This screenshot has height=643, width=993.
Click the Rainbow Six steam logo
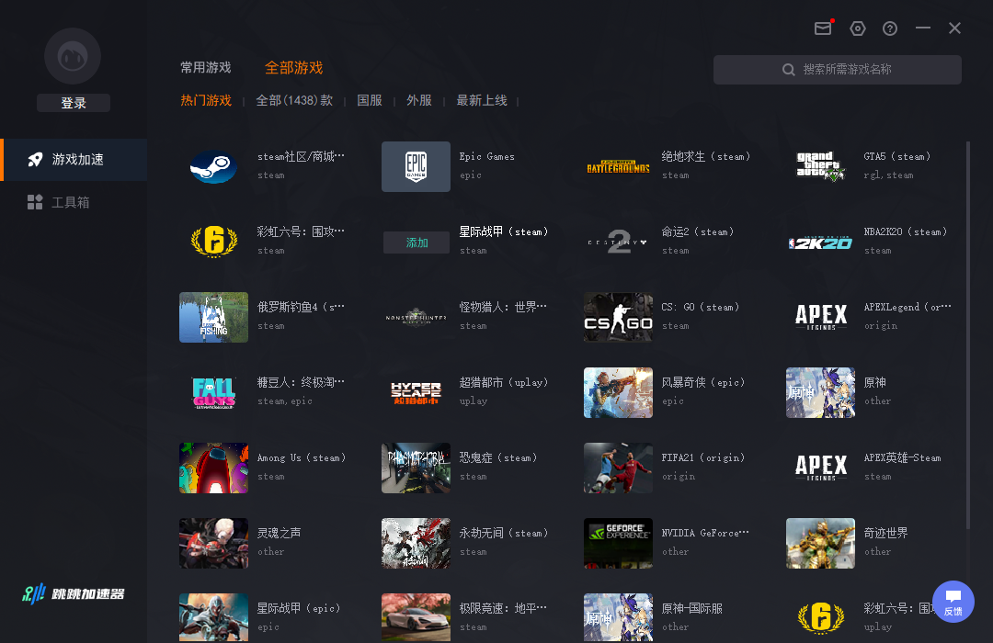tap(214, 242)
